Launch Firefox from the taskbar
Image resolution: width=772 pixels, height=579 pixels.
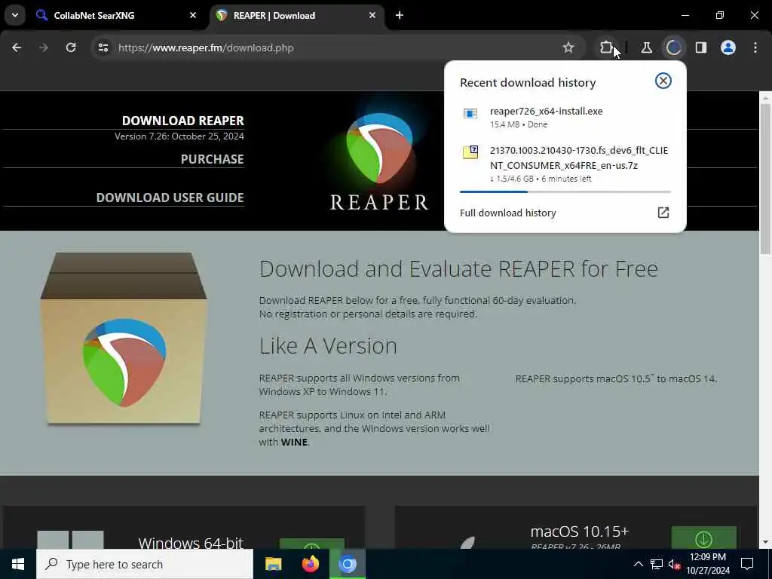tap(310, 564)
